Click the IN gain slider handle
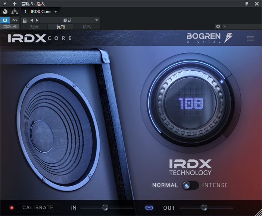262x216 pixels. (x=105, y=208)
